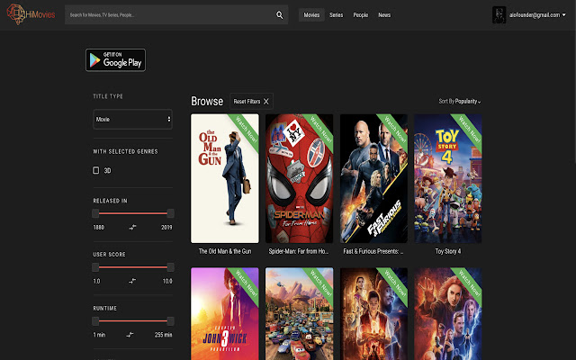Click the Released In minimum slider handle

95,213
